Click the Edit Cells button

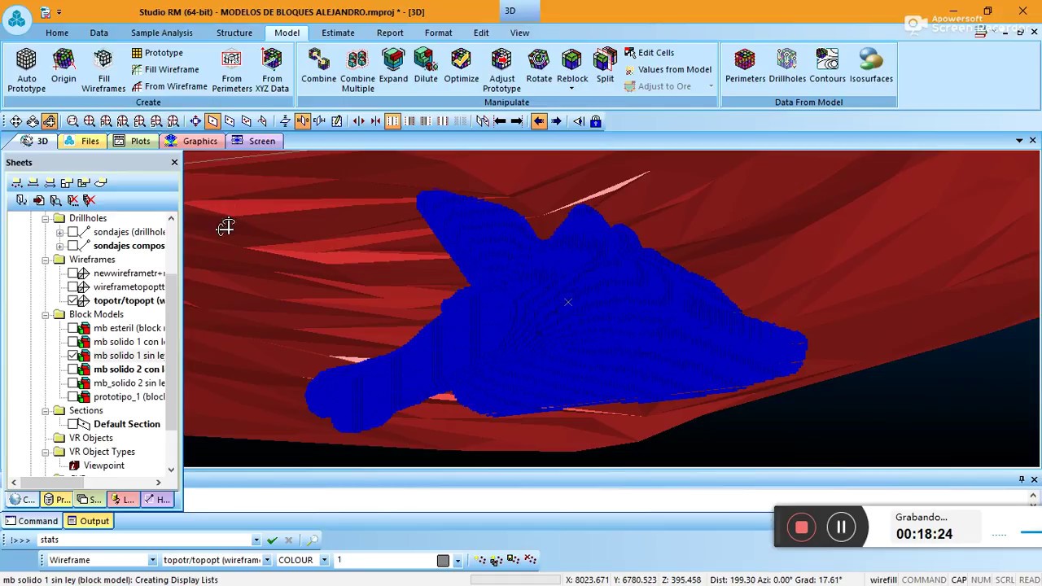point(649,52)
